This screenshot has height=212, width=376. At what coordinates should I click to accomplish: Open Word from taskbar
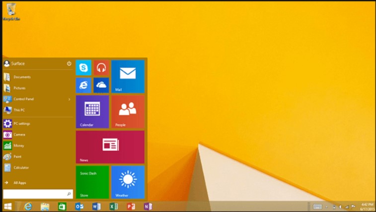(96, 206)
